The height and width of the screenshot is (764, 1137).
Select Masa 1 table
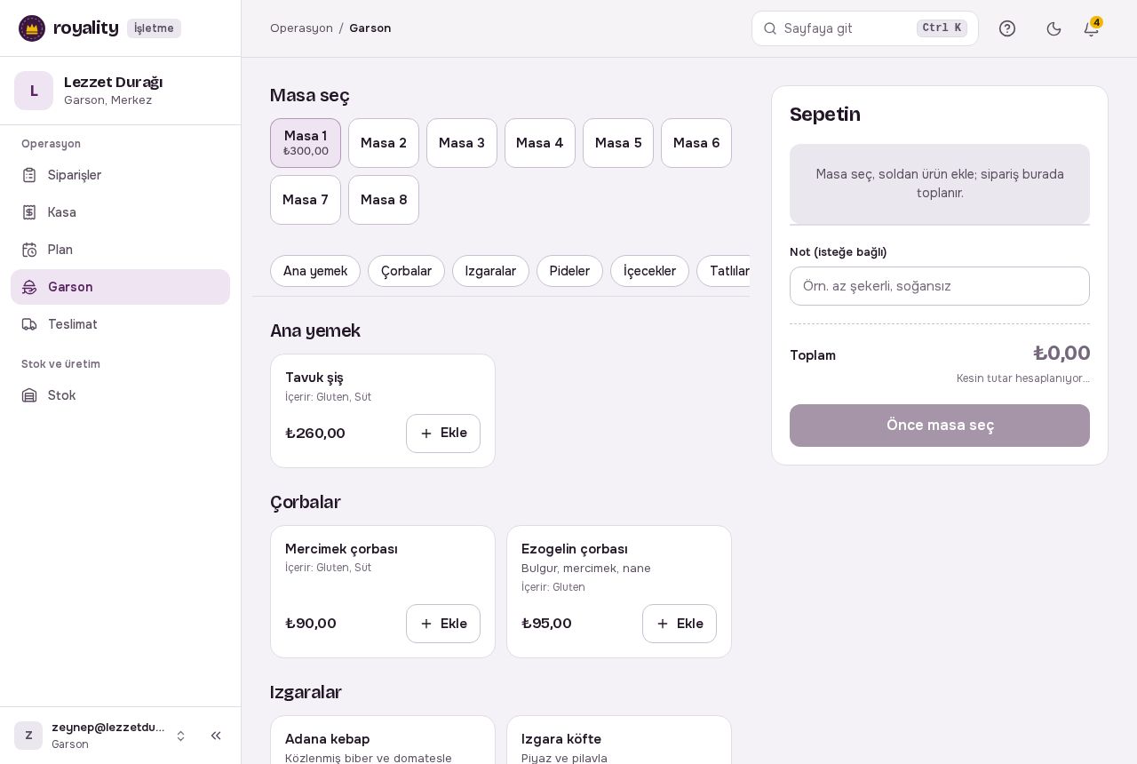[306, 143]
